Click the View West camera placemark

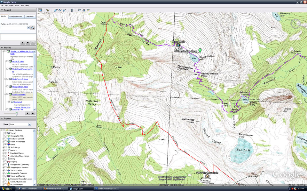pyautogui.click(x=178, y=45)
